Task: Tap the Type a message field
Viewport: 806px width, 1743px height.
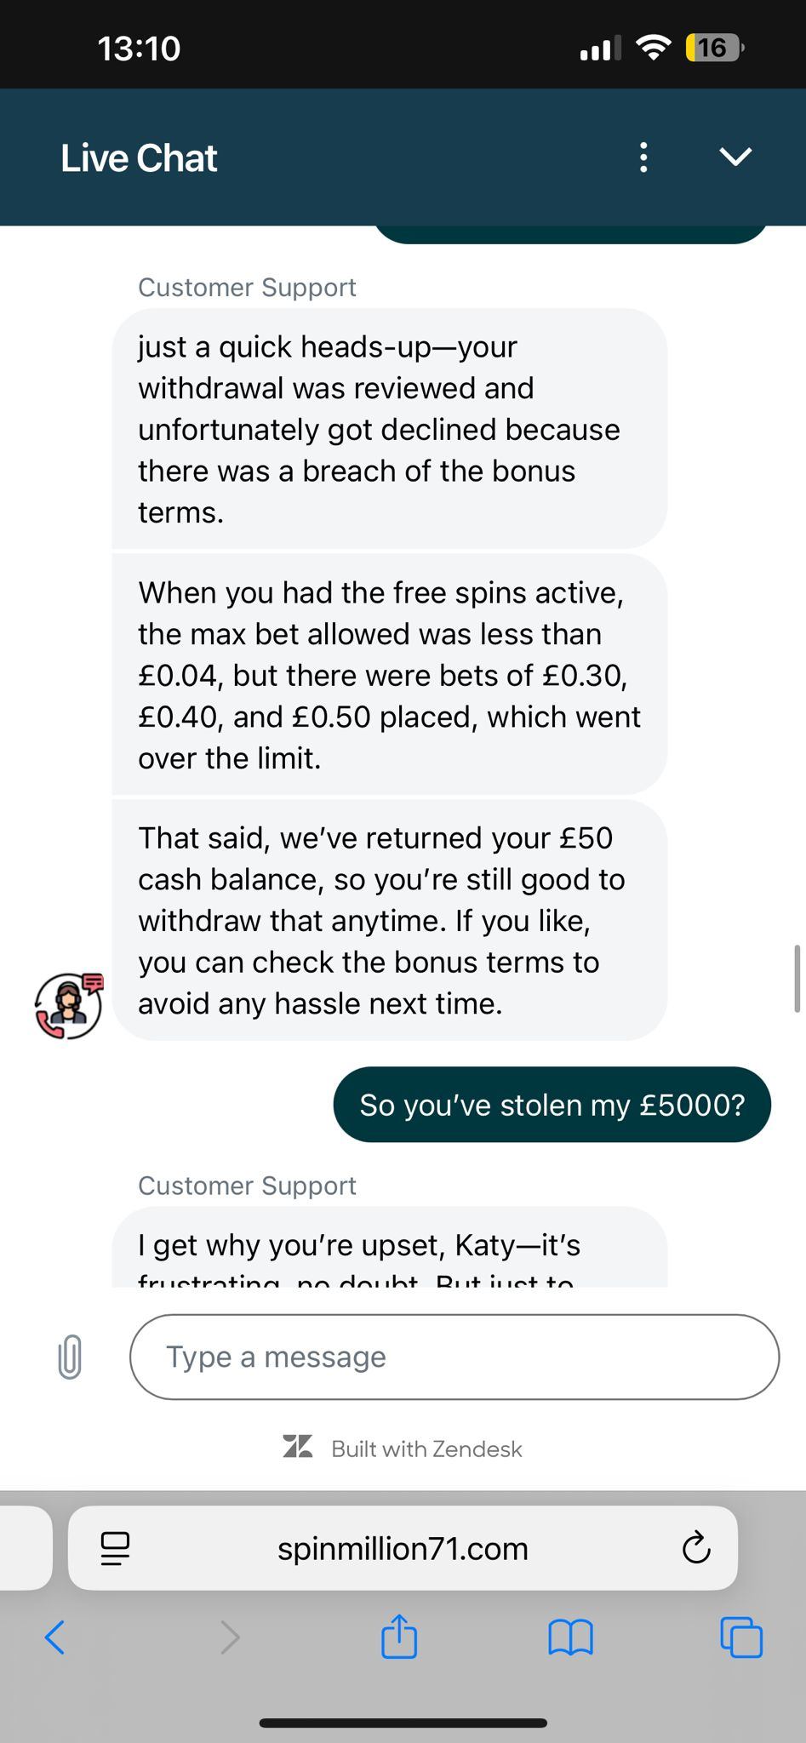Action: 454,1357
